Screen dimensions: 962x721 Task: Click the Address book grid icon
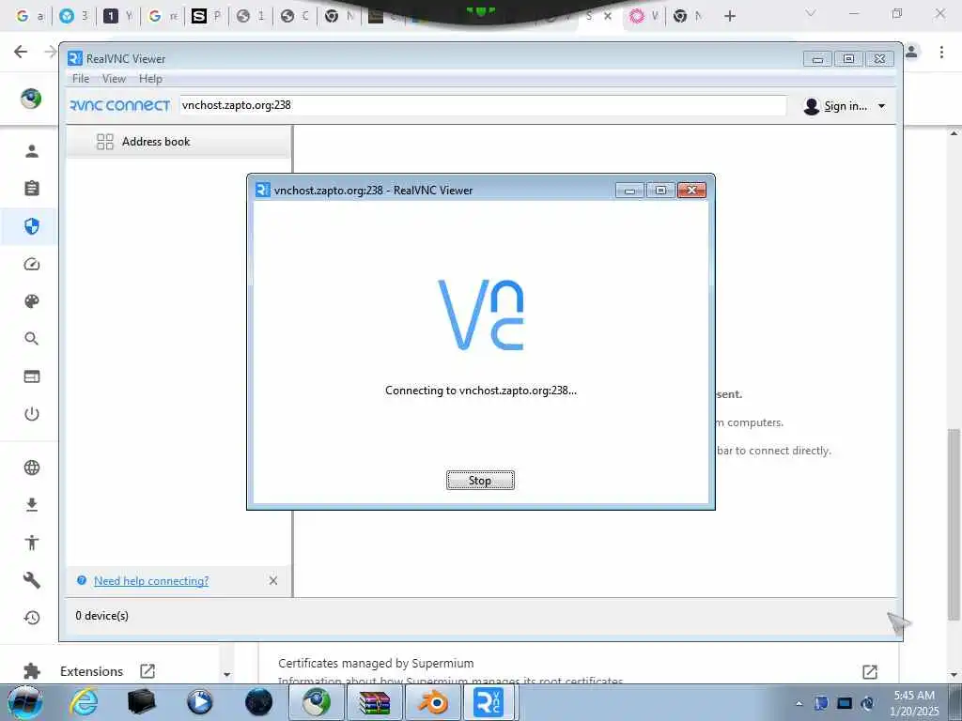point(105,142)
